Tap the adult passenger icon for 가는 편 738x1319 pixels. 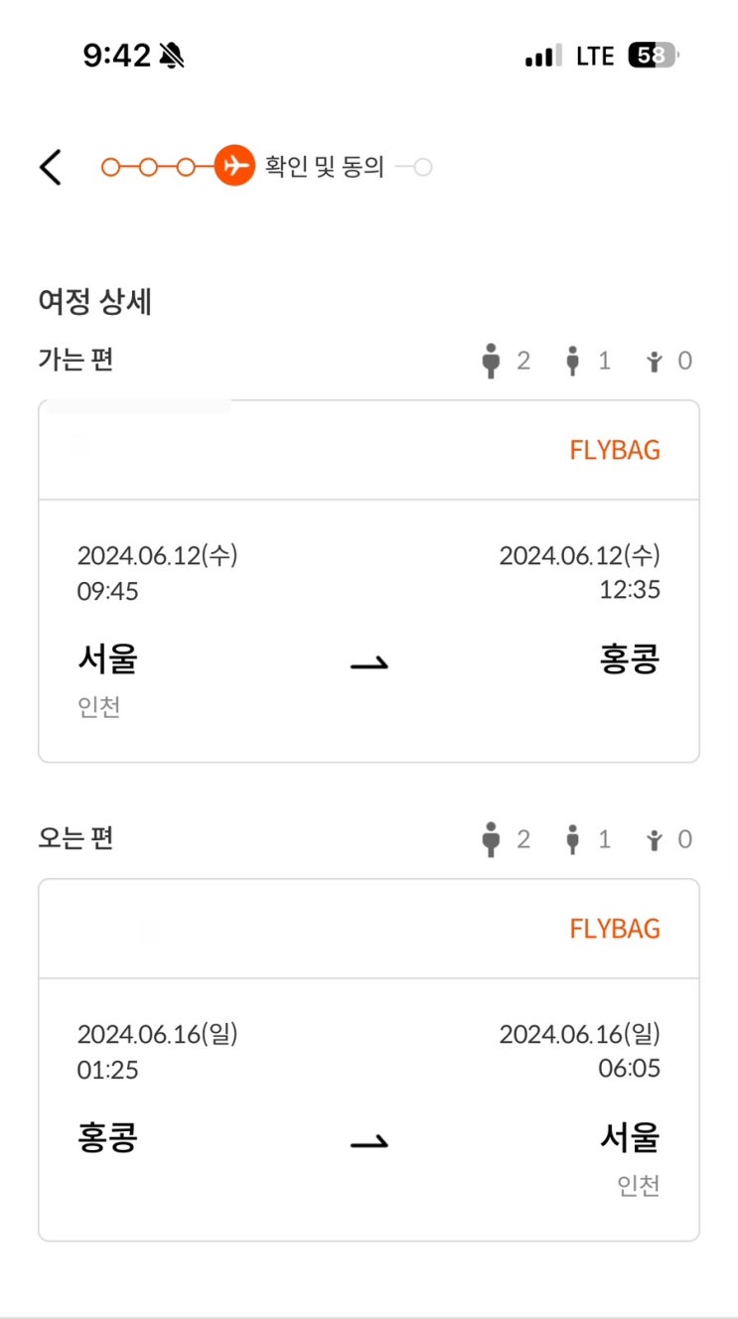click(490, 361)
